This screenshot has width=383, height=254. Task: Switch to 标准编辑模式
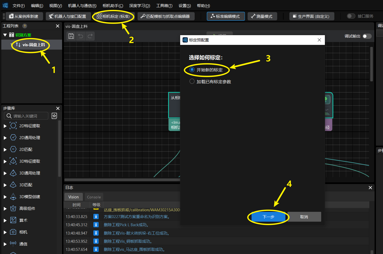(226, 16)
